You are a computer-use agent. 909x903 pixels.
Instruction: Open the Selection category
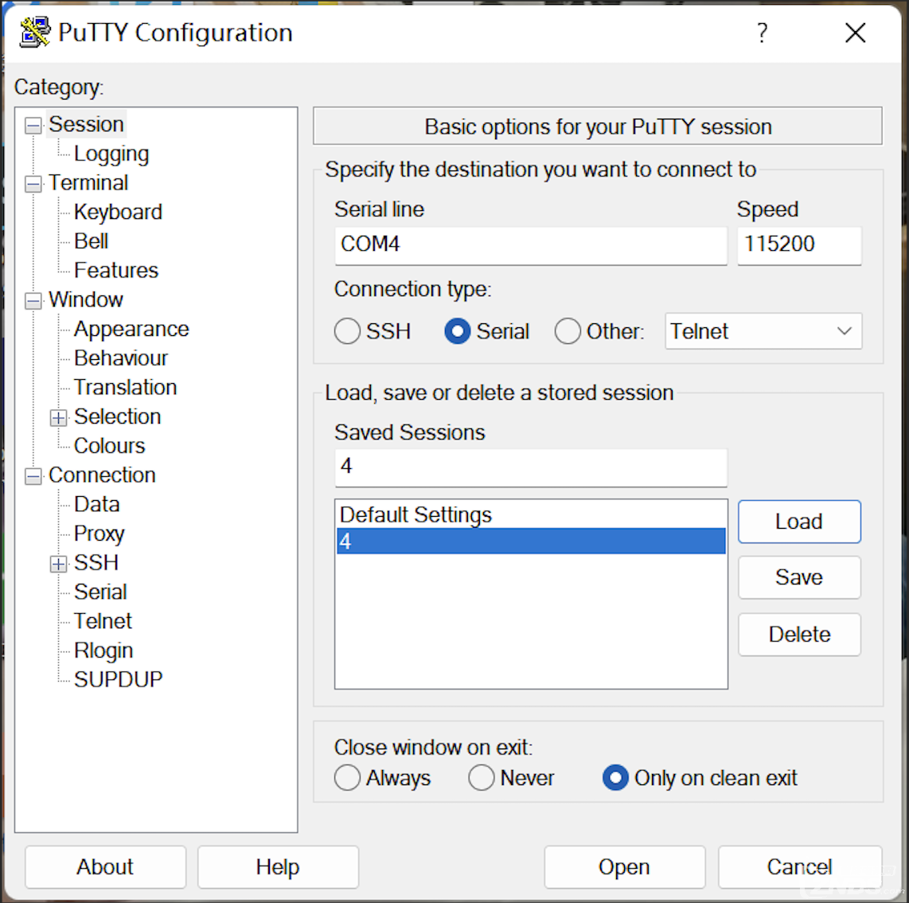[x=118, y=416]
